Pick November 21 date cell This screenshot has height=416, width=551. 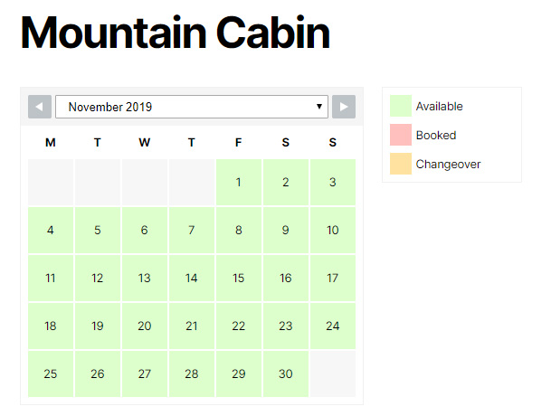point(192,326)
